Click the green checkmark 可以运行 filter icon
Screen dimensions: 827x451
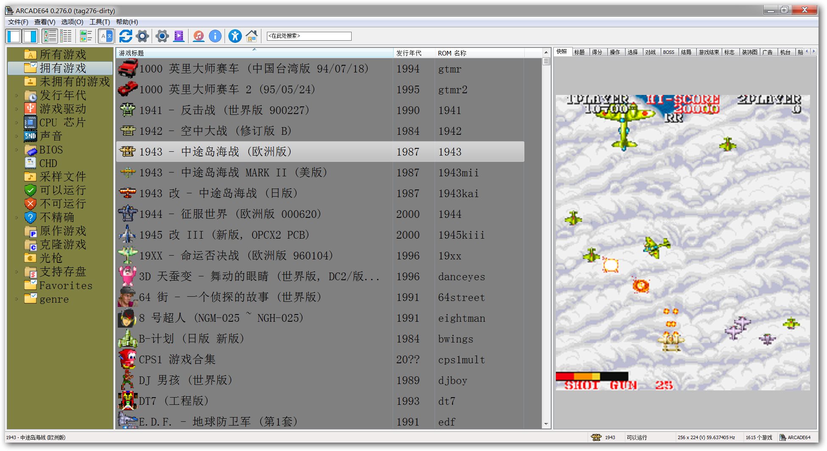(31, 190)
